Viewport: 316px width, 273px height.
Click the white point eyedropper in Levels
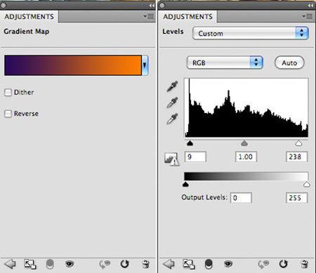pyautogui.click(x=172, y=119)
